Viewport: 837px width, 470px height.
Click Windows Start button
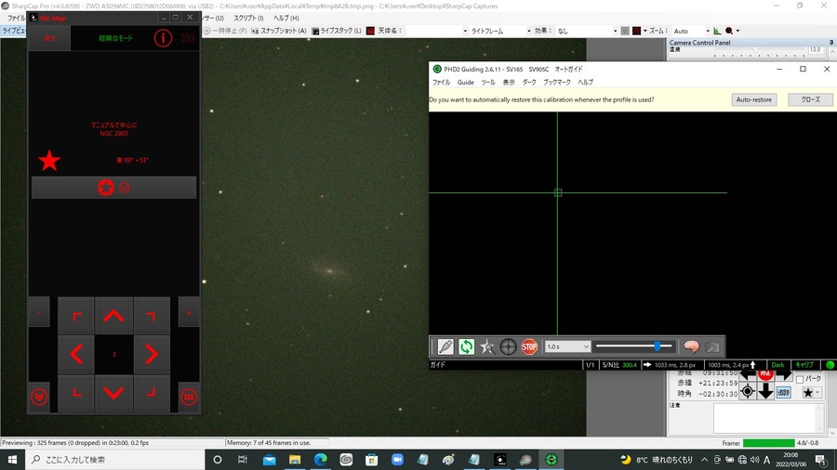pos(12,460)
